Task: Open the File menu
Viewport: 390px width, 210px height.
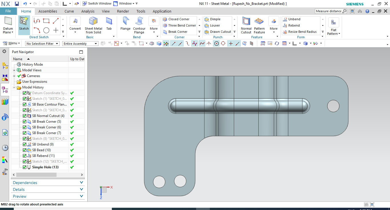Action: click(x=8, y=11)
